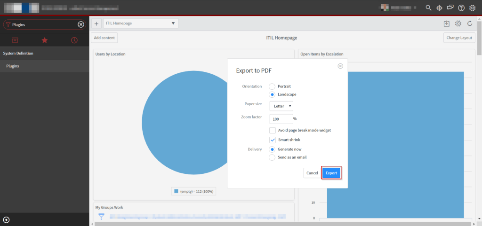The width and height of the screenshot is (482, 226).
Task: Click the Change Layout button
Action: pos(459,38)
